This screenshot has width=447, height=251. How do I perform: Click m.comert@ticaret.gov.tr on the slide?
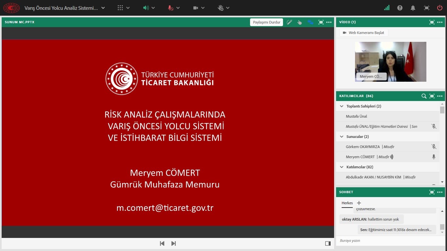(165, 208)
